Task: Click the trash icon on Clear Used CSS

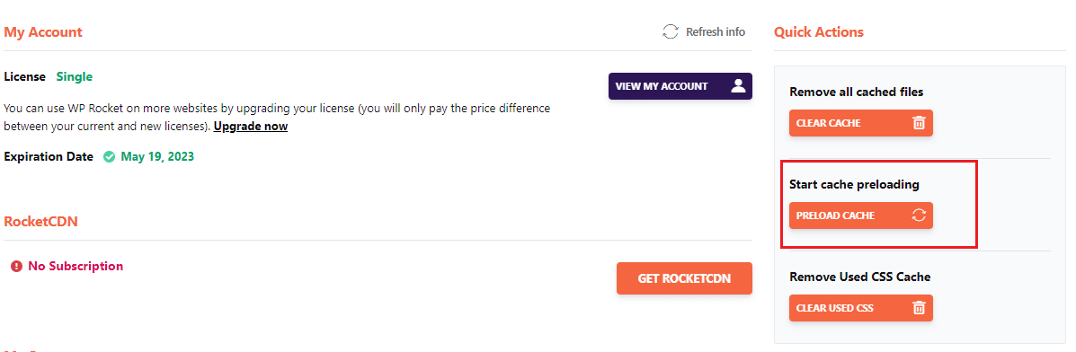Action: click(x=919, y=307)
